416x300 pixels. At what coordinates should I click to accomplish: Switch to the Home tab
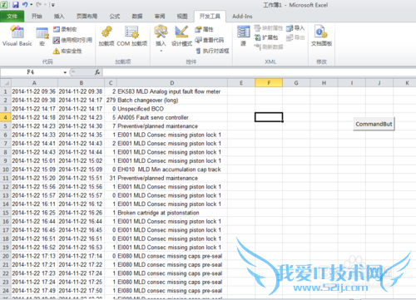pos(37,17)
